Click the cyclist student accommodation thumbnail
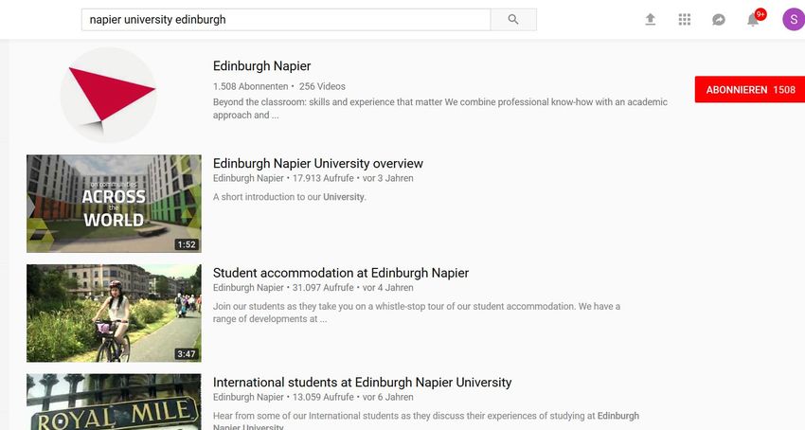The width and height of the screenshot is (805, 430). tap(114, 314)
